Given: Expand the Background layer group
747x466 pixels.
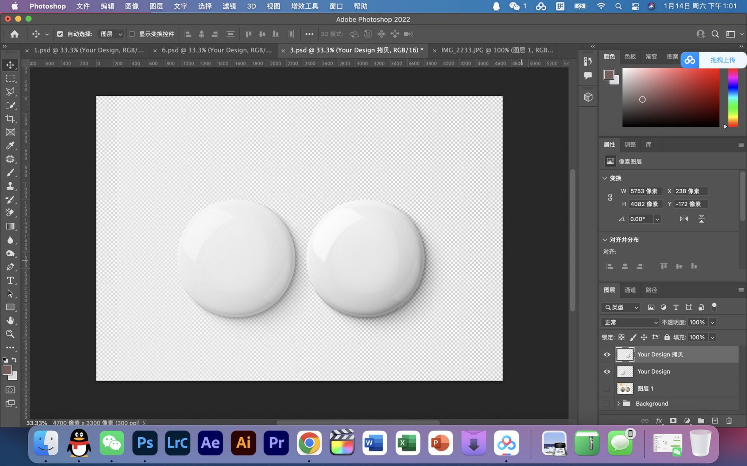Looking at the screenshot, I should (618, 403).
